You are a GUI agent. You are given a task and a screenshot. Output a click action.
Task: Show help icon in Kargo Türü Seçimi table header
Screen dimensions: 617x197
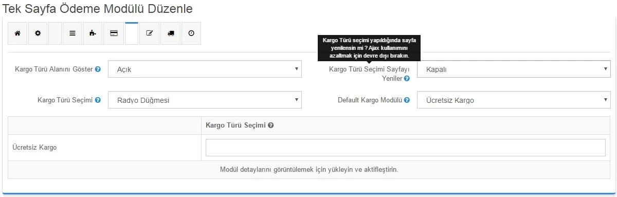point(270,125)
